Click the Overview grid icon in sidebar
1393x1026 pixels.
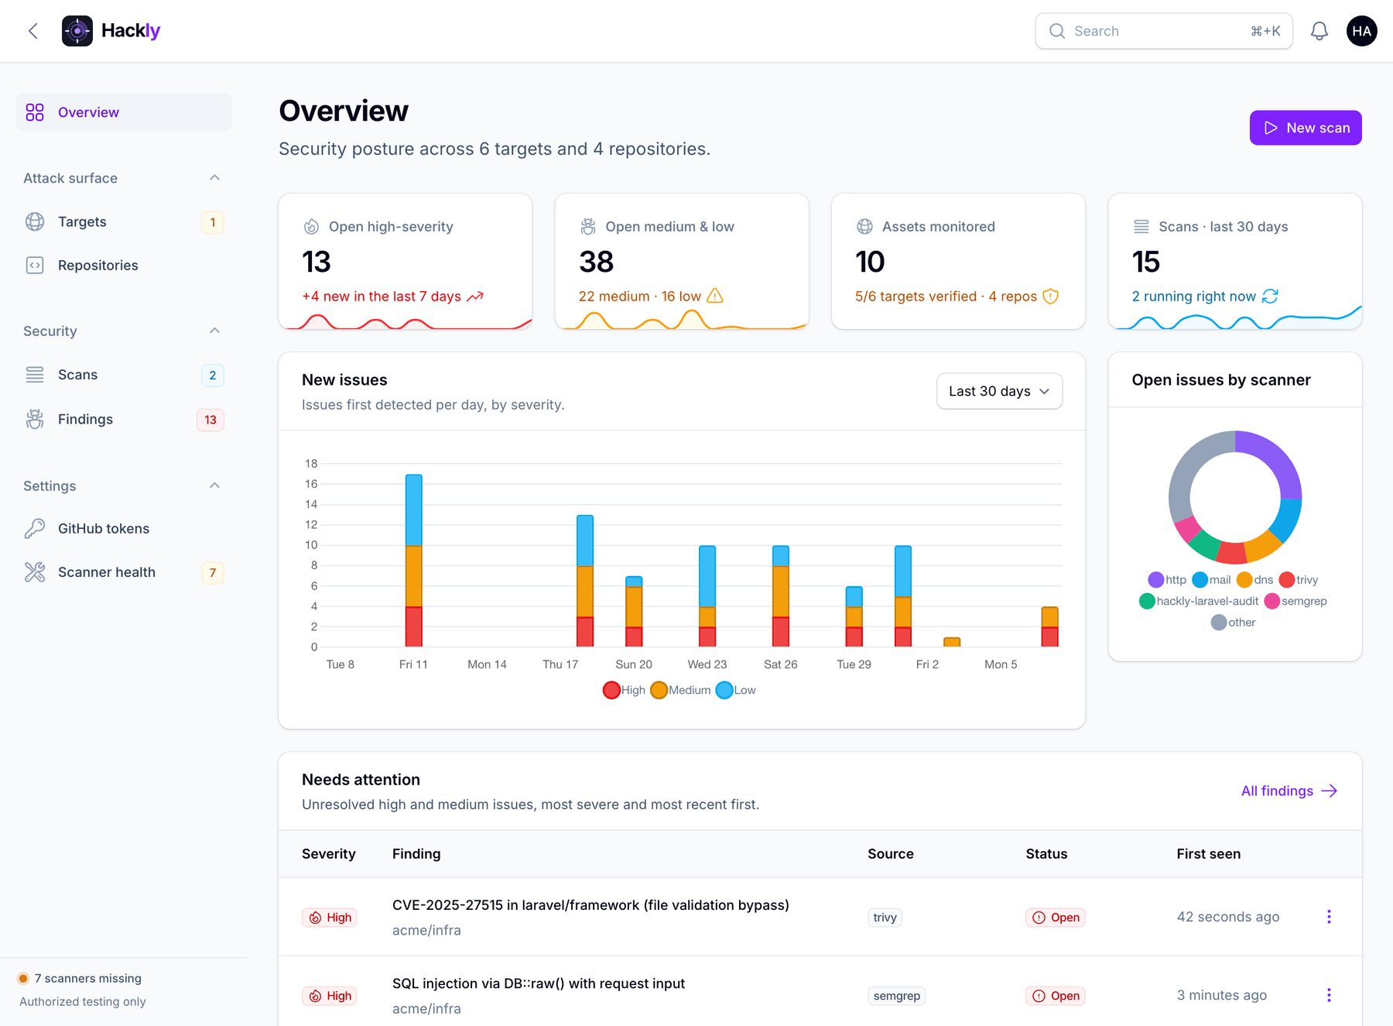[x=35, y=112]
